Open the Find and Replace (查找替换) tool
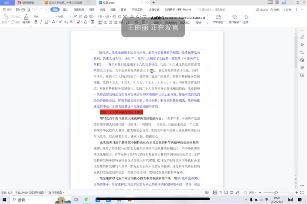The width and height of the screenshot is (307, 204). pos(235,19)
